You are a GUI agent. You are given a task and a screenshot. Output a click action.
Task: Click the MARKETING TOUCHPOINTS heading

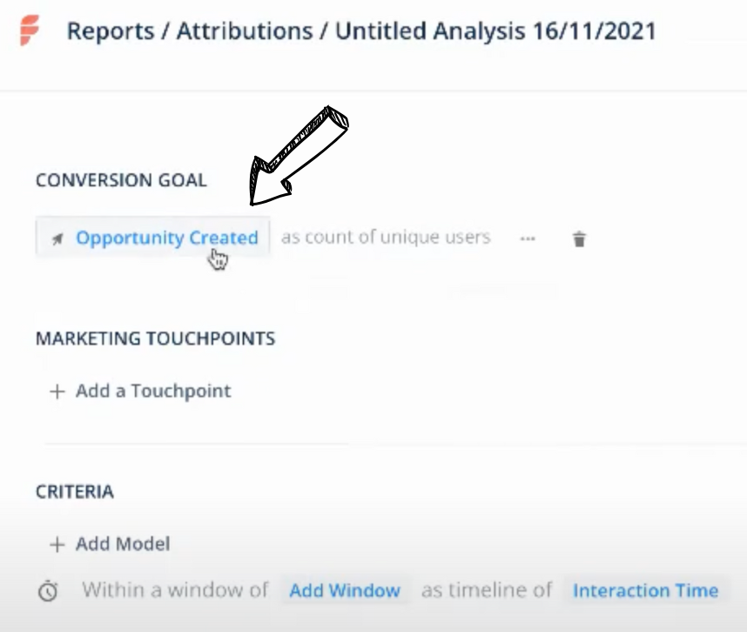[x=156, y=338]
